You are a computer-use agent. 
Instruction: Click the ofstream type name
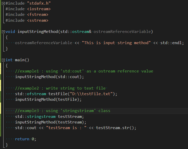(x=37, y=94)
